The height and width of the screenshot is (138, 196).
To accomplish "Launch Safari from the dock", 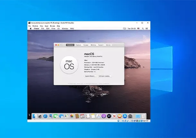I will 45,116.
